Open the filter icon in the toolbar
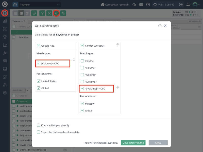This screenshot has height=152, width=203. pyautogui.click(x=42, y=13)
